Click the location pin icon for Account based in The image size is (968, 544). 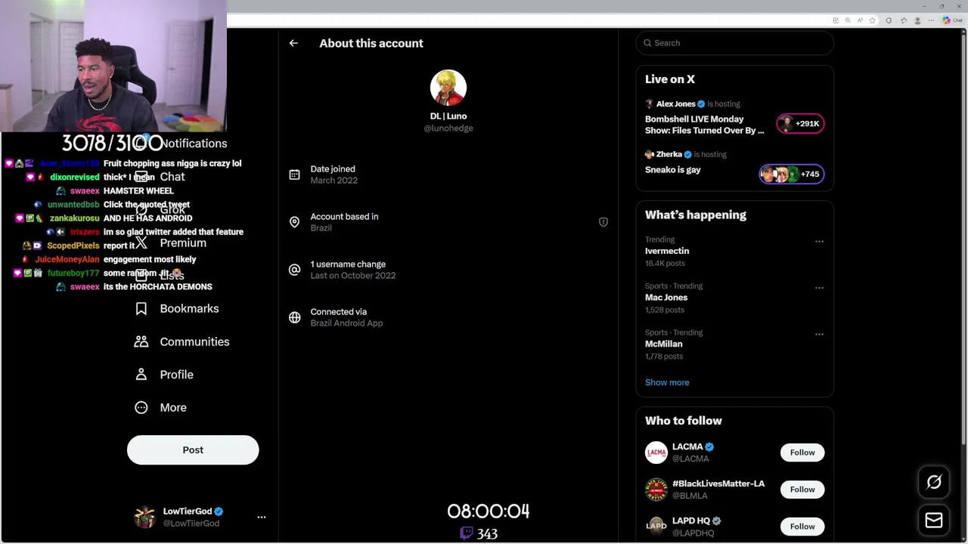[294, 222]
